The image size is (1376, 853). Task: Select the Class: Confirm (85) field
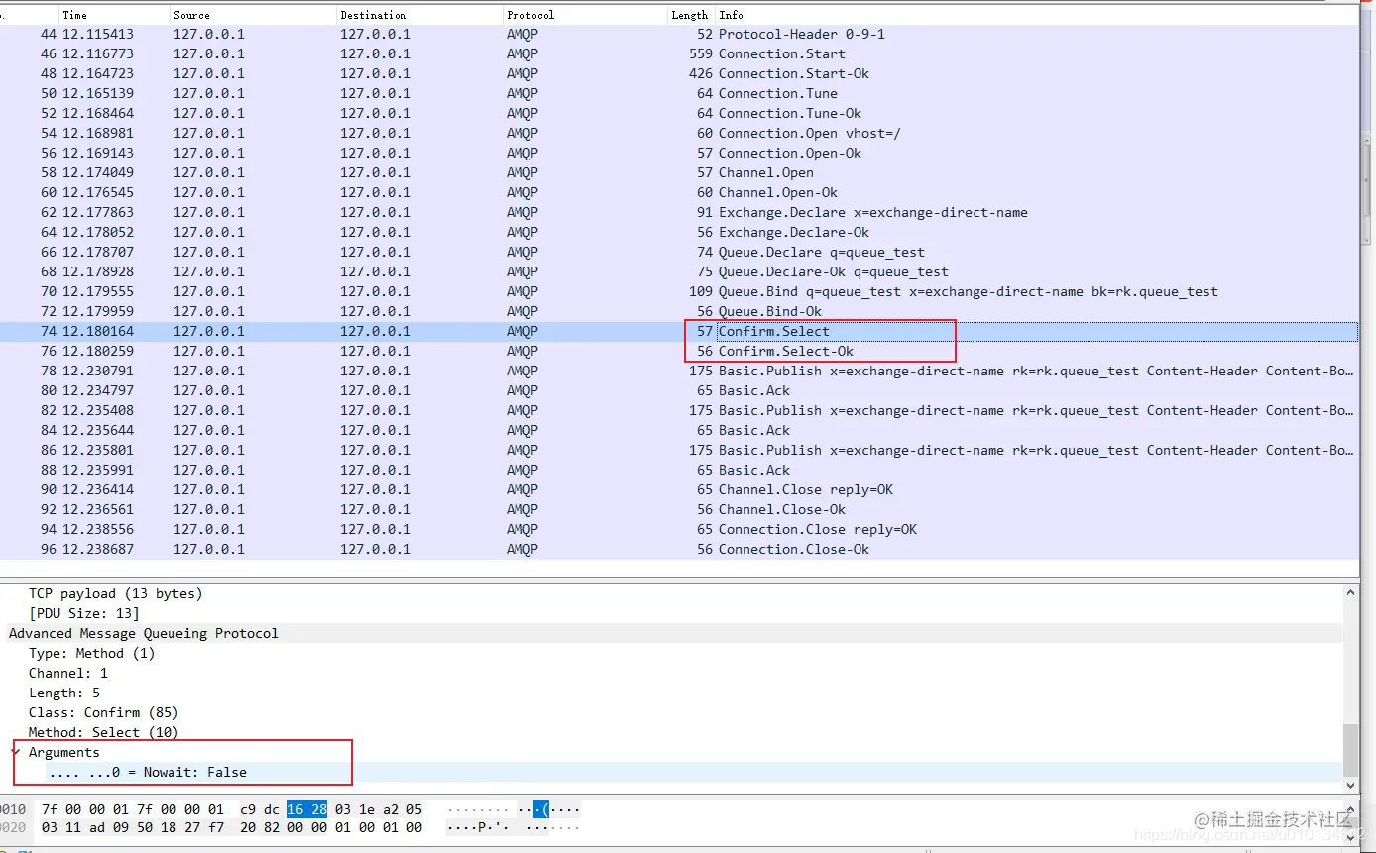tap(103, 712)
